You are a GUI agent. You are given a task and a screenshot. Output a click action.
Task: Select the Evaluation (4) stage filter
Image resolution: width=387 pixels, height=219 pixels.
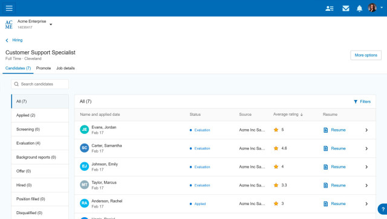40,143
